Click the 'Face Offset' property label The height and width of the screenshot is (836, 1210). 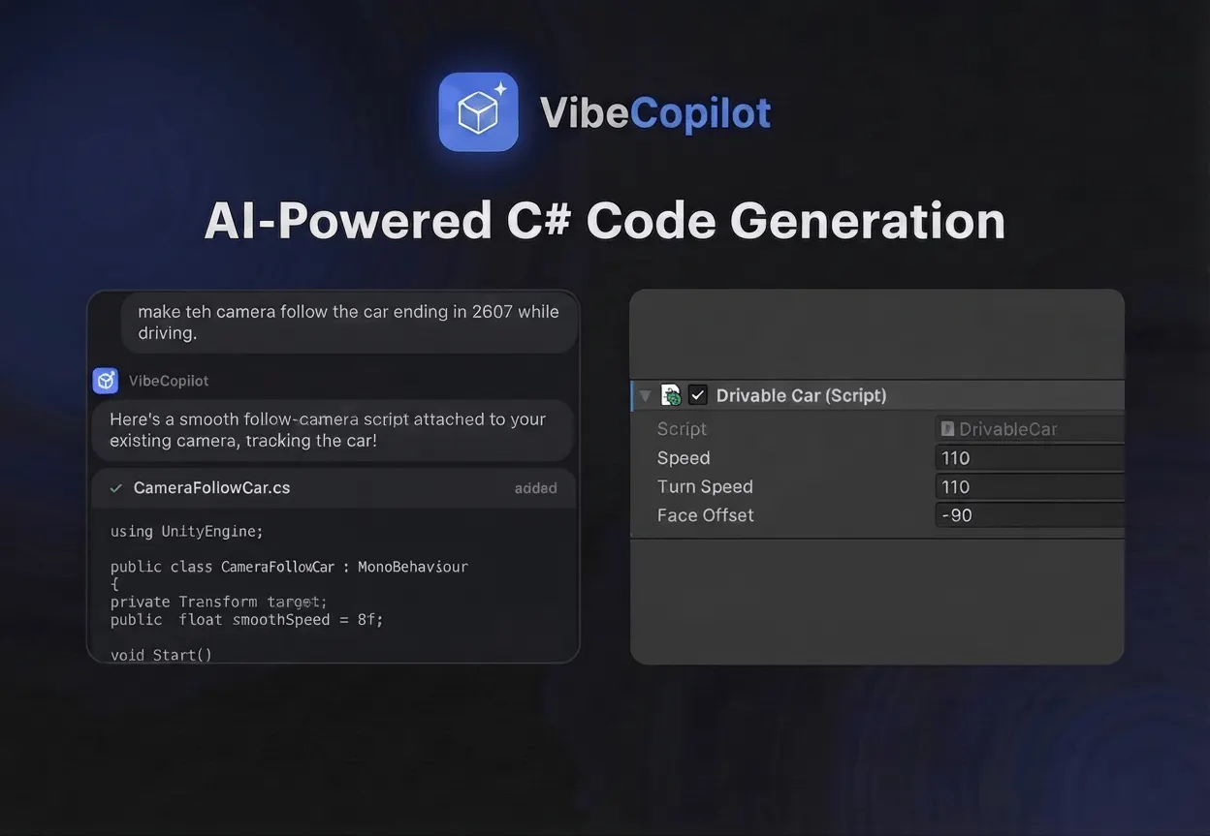pyautogui.click(x=705, y=515)
